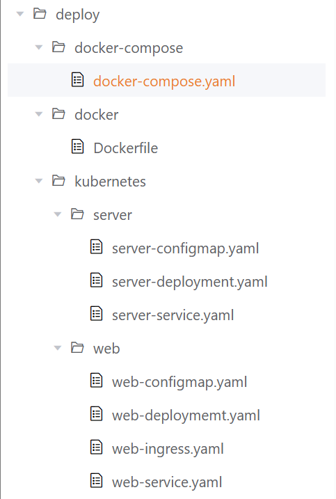
Task: Collapse the docker folder arrow
Action: [39, 114]
